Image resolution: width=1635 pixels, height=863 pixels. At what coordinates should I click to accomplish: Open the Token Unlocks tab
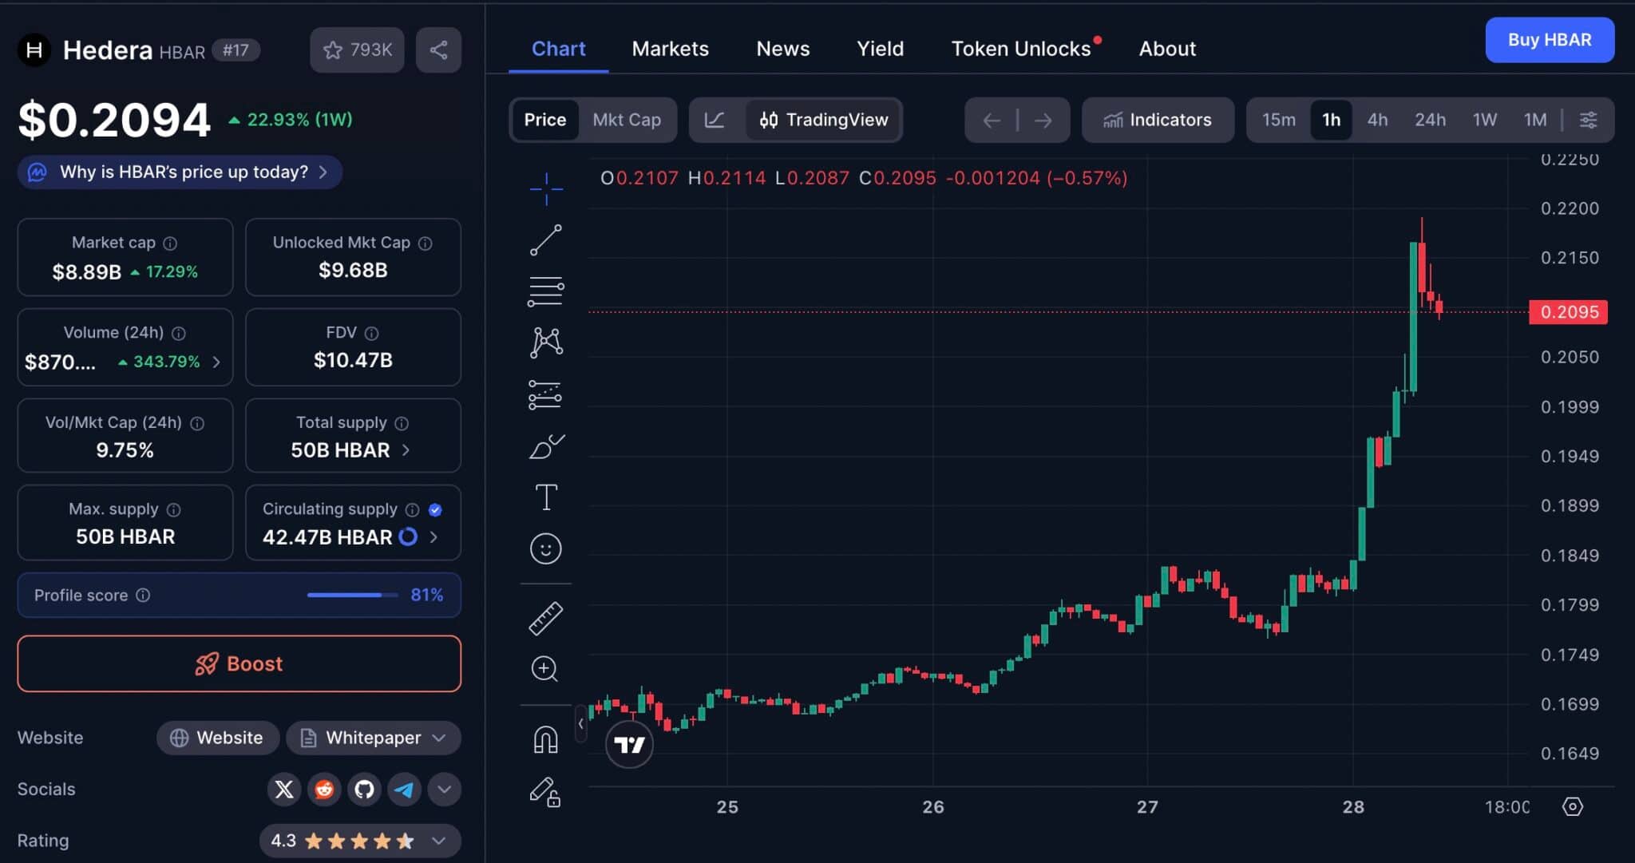coord(1020,49)
